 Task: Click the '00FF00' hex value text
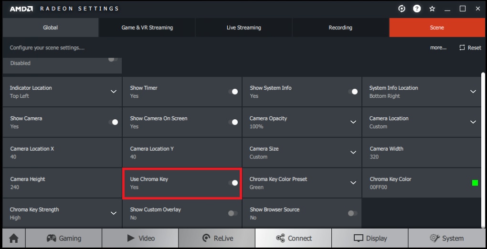[379, 187]
